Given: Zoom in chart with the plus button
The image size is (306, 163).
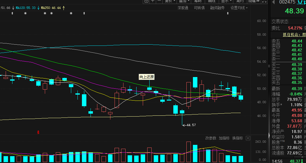Looking at the screenshot, I should (153, 1).
